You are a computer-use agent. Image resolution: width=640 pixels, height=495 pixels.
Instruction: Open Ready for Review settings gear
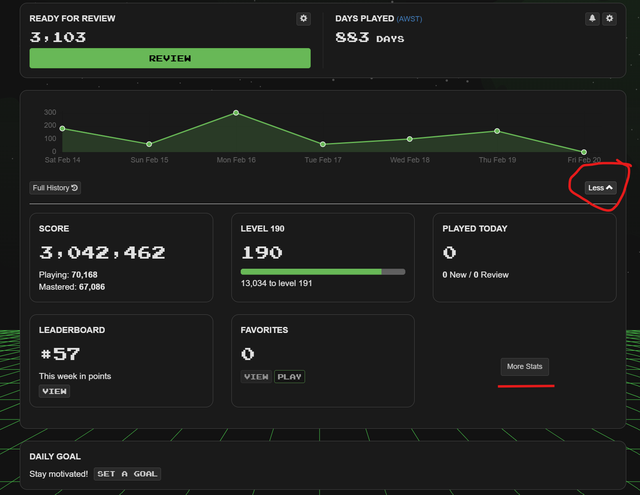click(x=303, y=19)
